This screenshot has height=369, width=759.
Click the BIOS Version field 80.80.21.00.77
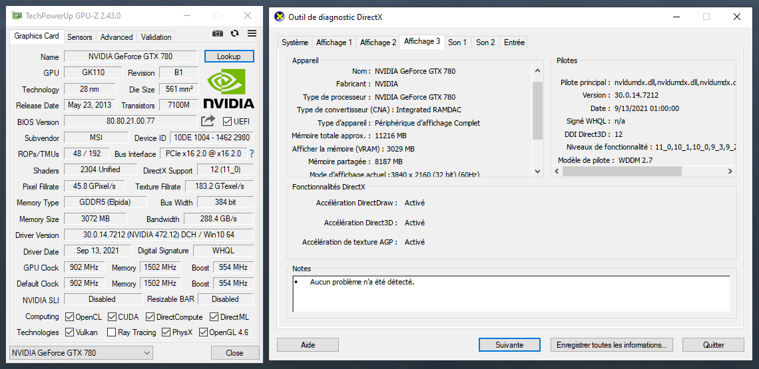(130, 121)
